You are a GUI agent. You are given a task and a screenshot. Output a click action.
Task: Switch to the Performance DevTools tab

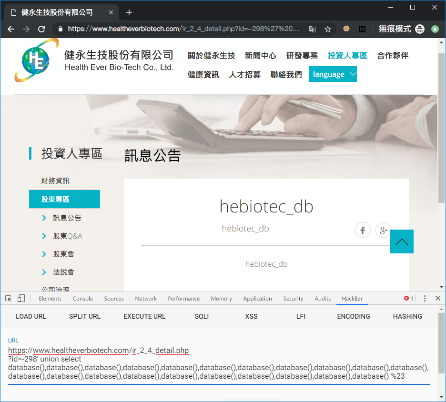(184, 299)
